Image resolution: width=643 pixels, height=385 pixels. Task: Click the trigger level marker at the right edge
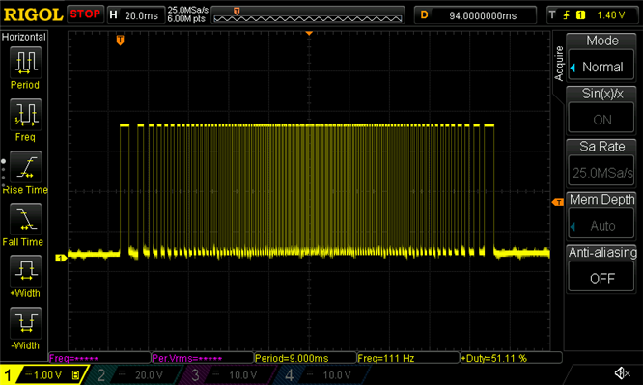point(558,202)
